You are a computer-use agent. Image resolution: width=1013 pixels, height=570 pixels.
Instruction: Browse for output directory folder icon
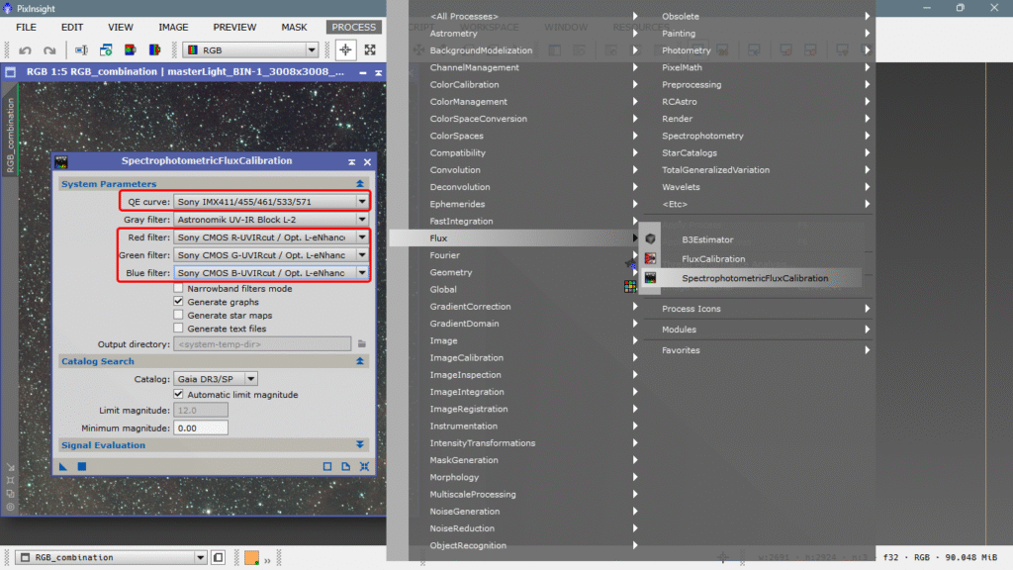pos(362,343)
